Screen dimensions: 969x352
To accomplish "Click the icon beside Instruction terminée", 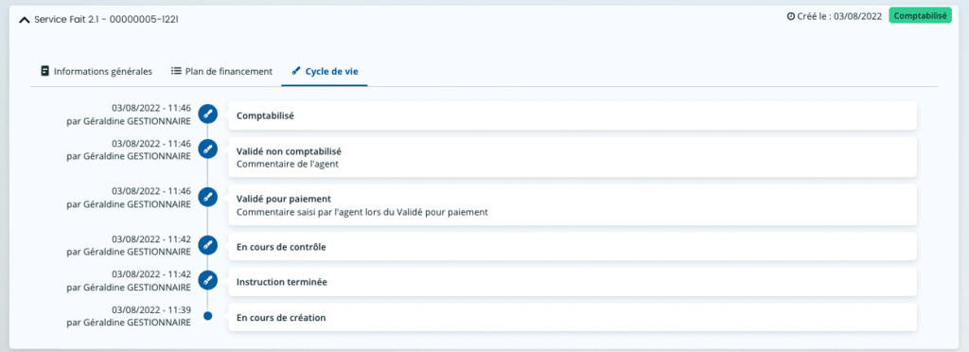I will tap(207, 280).
